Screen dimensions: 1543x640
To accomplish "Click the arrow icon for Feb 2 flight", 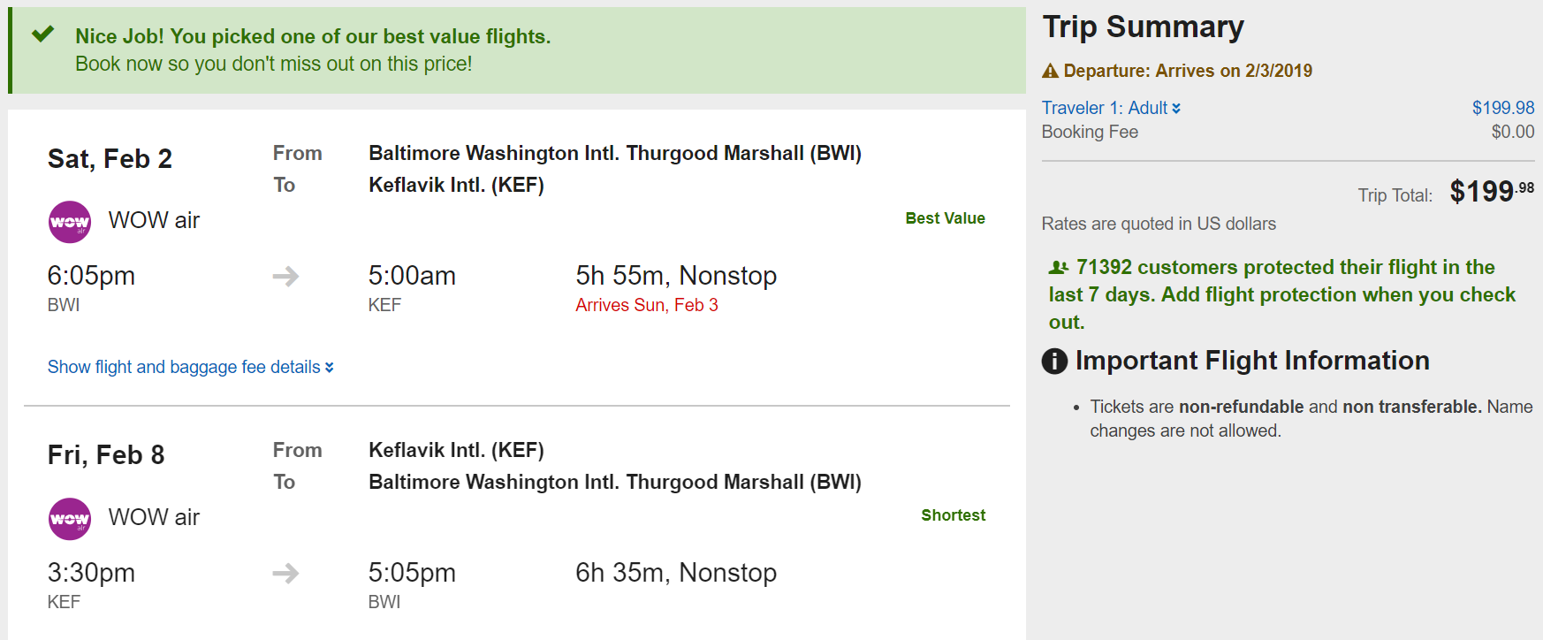I will [285, 277].
